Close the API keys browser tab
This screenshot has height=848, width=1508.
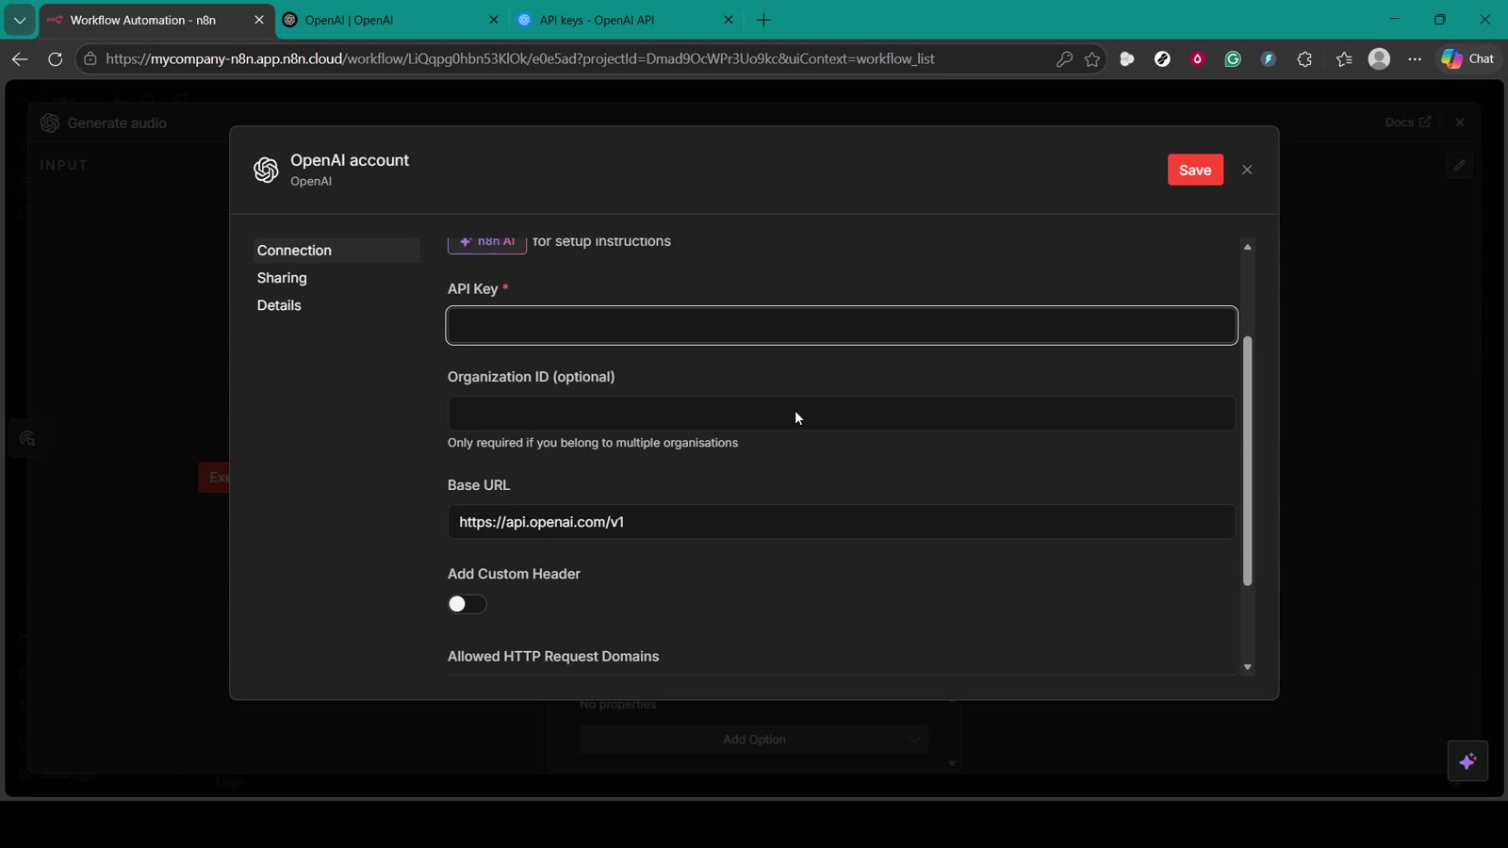click(728, 20)
